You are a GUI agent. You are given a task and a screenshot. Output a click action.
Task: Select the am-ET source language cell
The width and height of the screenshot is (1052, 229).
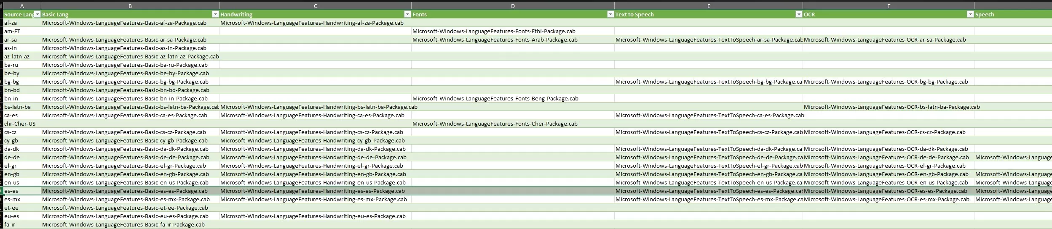[x=22, y=31]
